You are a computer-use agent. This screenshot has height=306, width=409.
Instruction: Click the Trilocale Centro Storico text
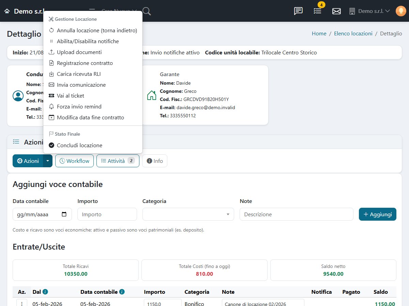click(x=289, y=53)
